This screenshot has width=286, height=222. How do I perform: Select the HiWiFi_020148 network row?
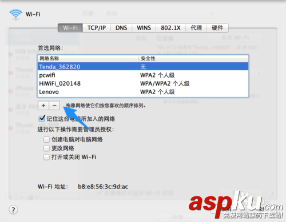143,83
